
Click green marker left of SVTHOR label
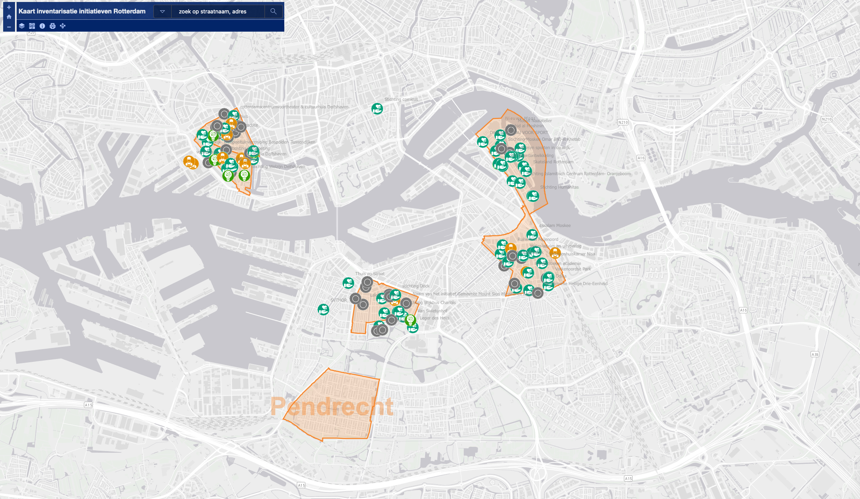click(x=323, y=309)
